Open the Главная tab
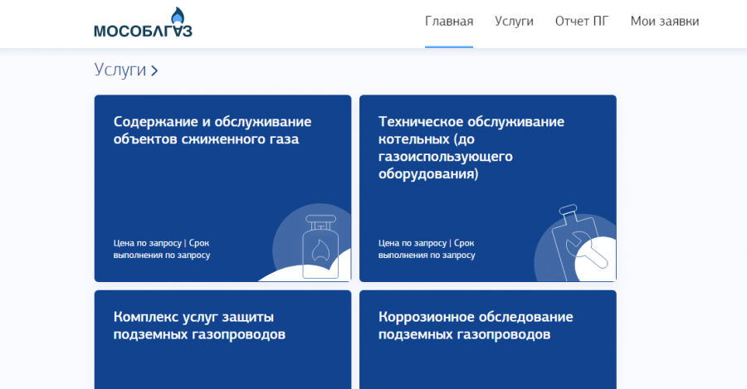Image resolution: width=747 pixels, height=389 pixels. click(x=449, y=22)
